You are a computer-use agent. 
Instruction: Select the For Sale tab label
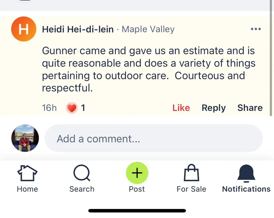191,189
